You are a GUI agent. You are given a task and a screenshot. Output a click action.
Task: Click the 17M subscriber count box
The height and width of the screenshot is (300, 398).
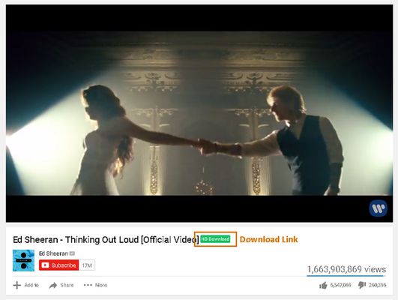point(87,265)
